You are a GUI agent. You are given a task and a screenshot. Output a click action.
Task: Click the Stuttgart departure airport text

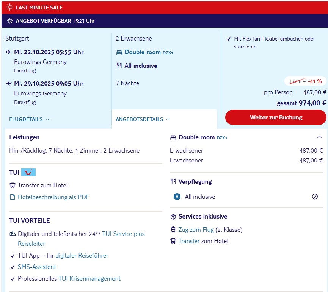point(17,38)
